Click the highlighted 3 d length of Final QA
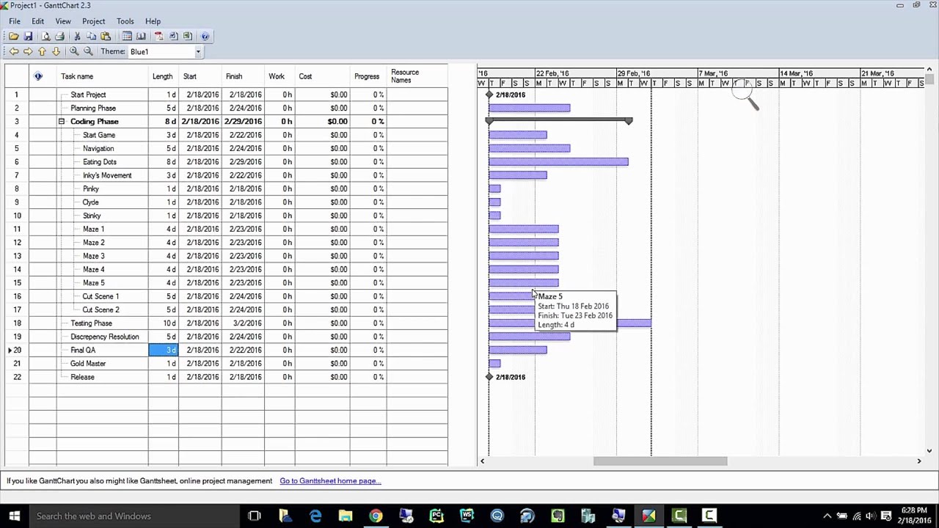The height and width of the screenshot is (528, 939). (164, 350)
